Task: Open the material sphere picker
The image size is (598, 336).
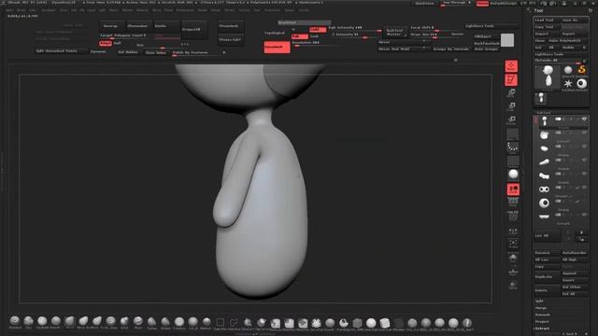Action: click(513, 175)
